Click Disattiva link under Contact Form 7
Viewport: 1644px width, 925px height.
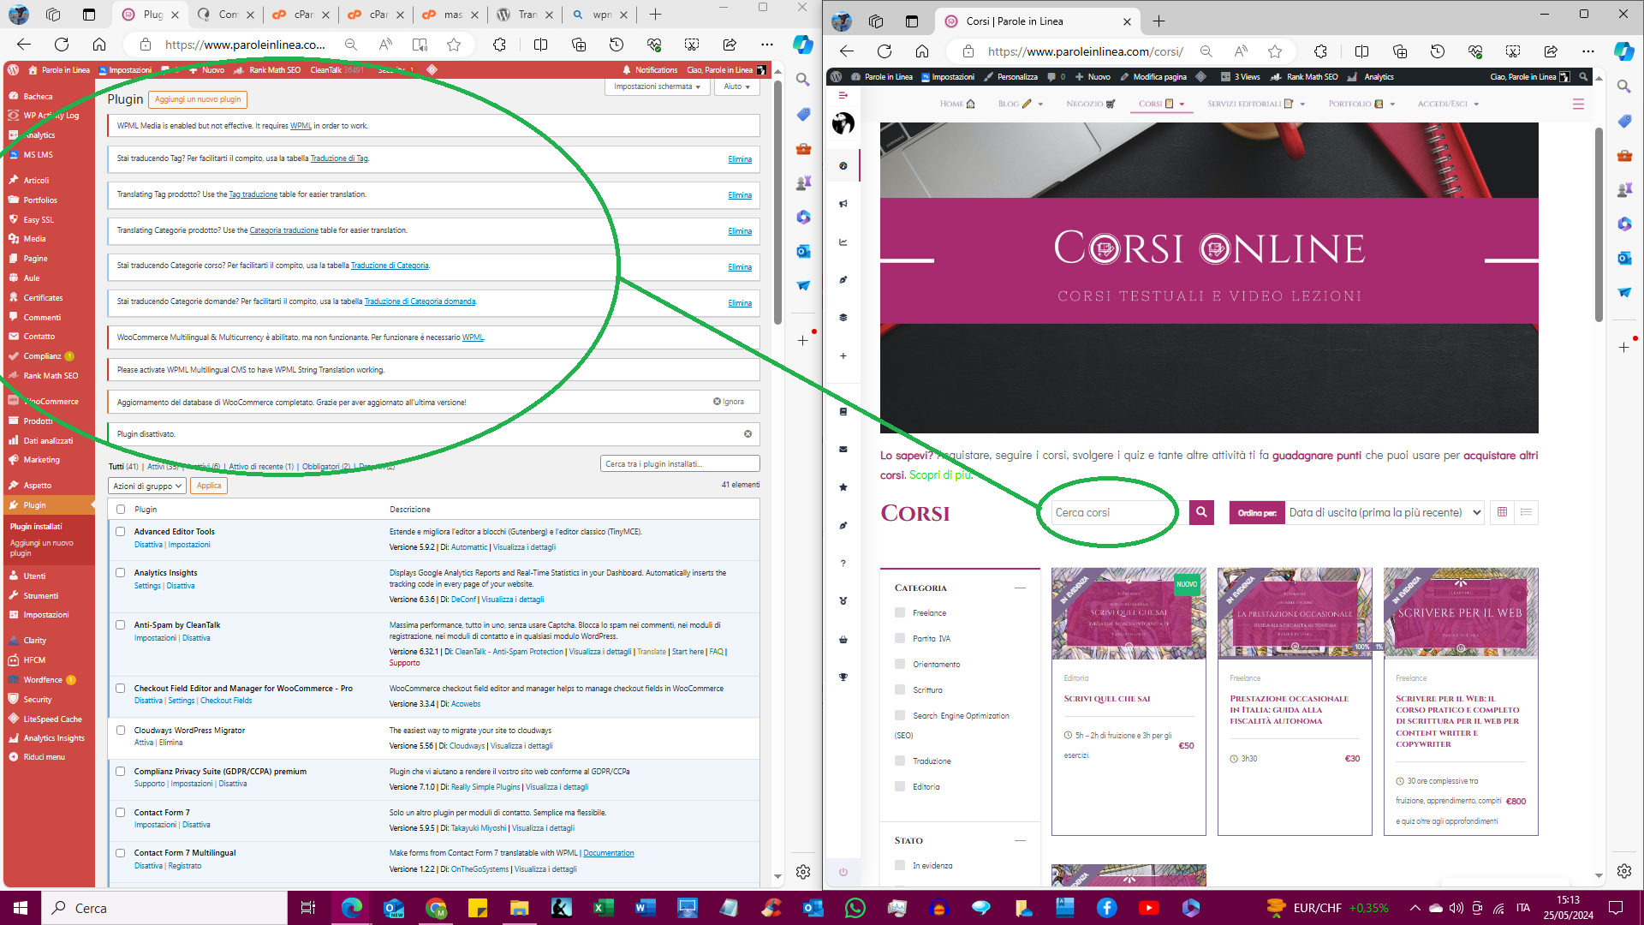pos(196,825)
